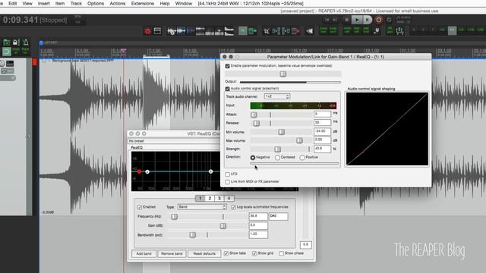Click the highlighted green loop icon on the left
Viewport: 486px width, 273px height.
7,51
